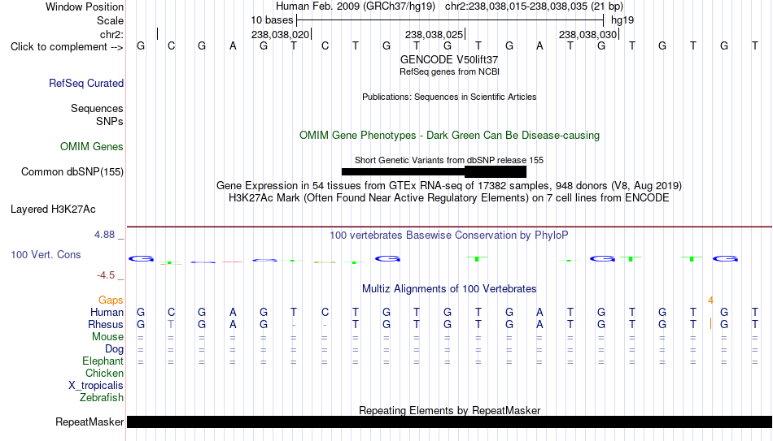The image size is (773, 441).
Task: Click the thick dbSNP variant block
Action: click(496, 172)
